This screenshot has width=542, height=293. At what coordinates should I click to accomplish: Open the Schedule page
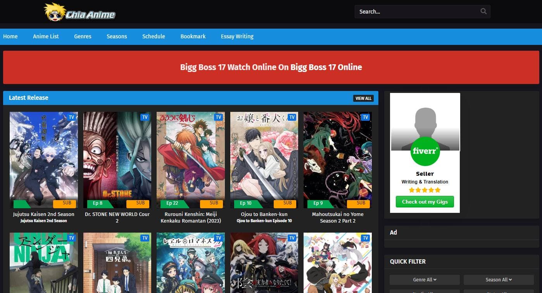(x=154, y=36)
